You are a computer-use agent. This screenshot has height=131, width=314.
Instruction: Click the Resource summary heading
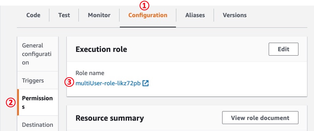point(110,118)
